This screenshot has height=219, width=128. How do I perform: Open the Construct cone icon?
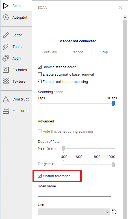(x=6, y=99)
